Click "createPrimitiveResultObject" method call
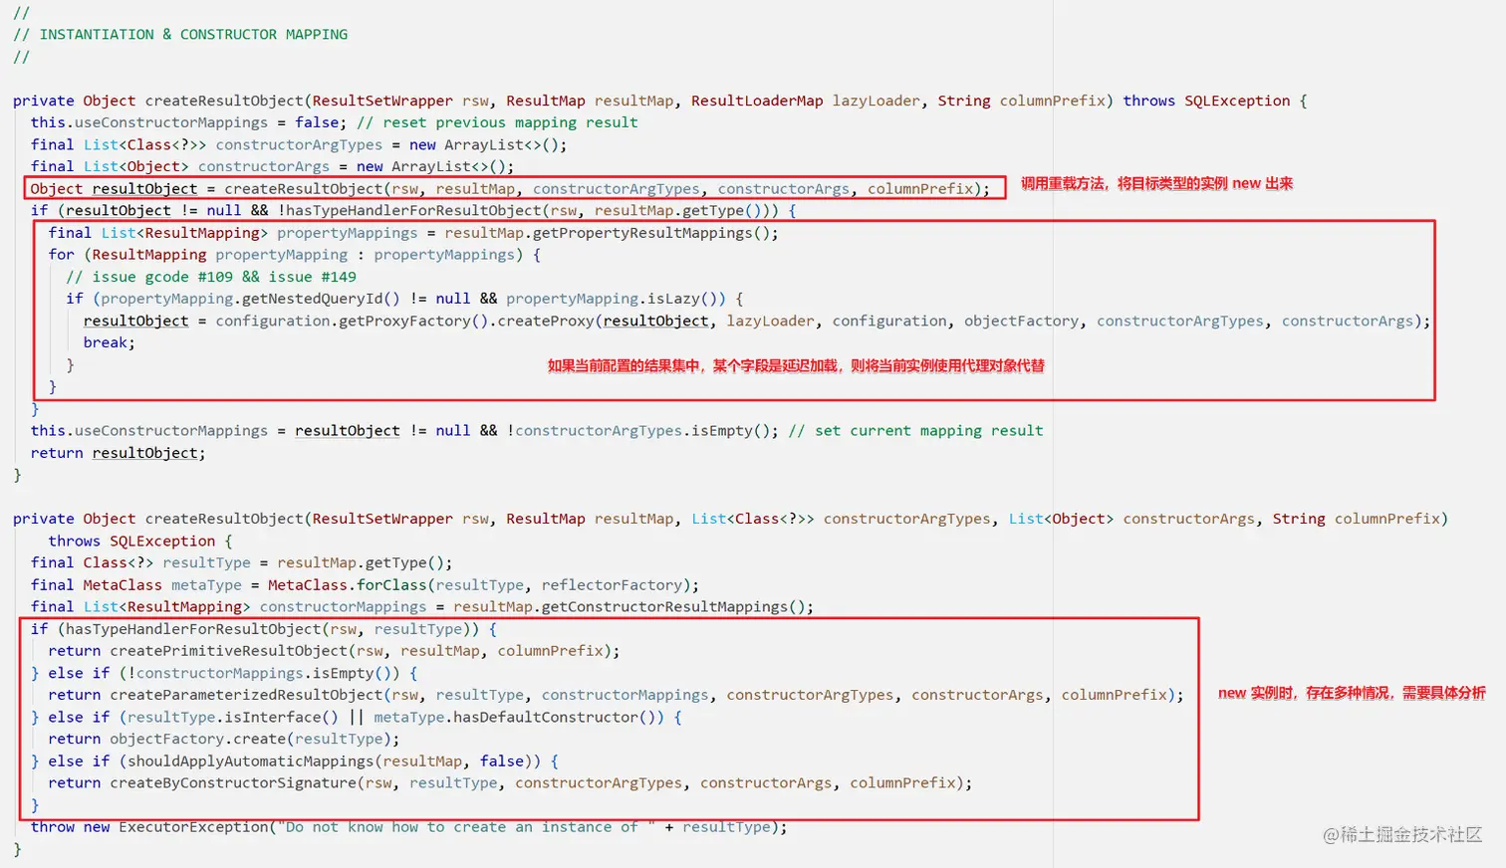This screenshot has width=1506, height=868. click(x=229, y=651)
